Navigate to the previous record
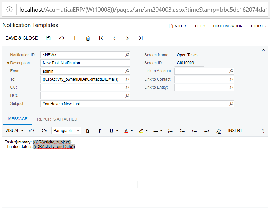270x208 pixels. pyautogui.click(x=114, y=38)
